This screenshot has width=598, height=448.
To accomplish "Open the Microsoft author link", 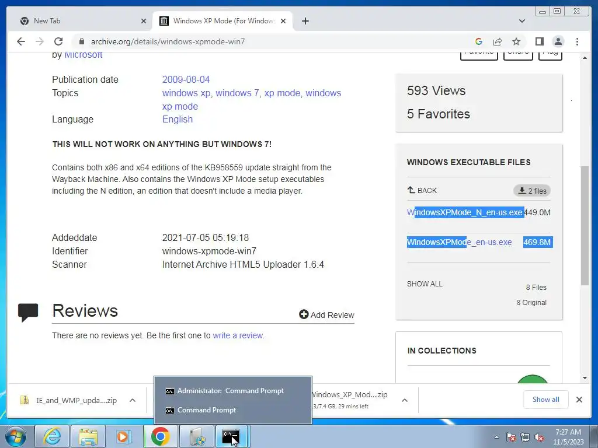I will (x=83, y=55).
